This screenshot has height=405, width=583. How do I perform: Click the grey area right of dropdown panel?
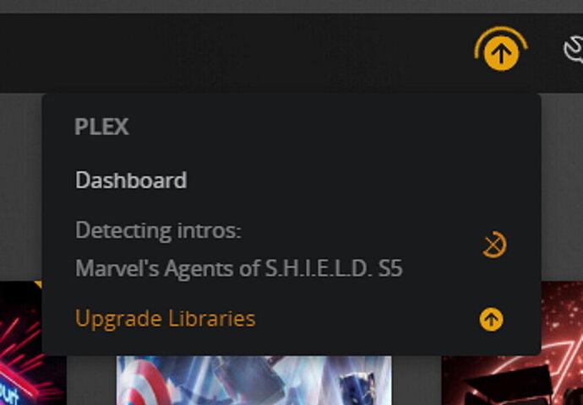pos(562,186)
